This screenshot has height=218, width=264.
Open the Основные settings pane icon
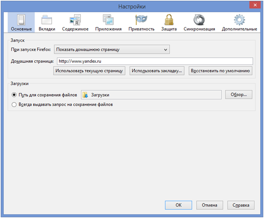pos(21,20)
